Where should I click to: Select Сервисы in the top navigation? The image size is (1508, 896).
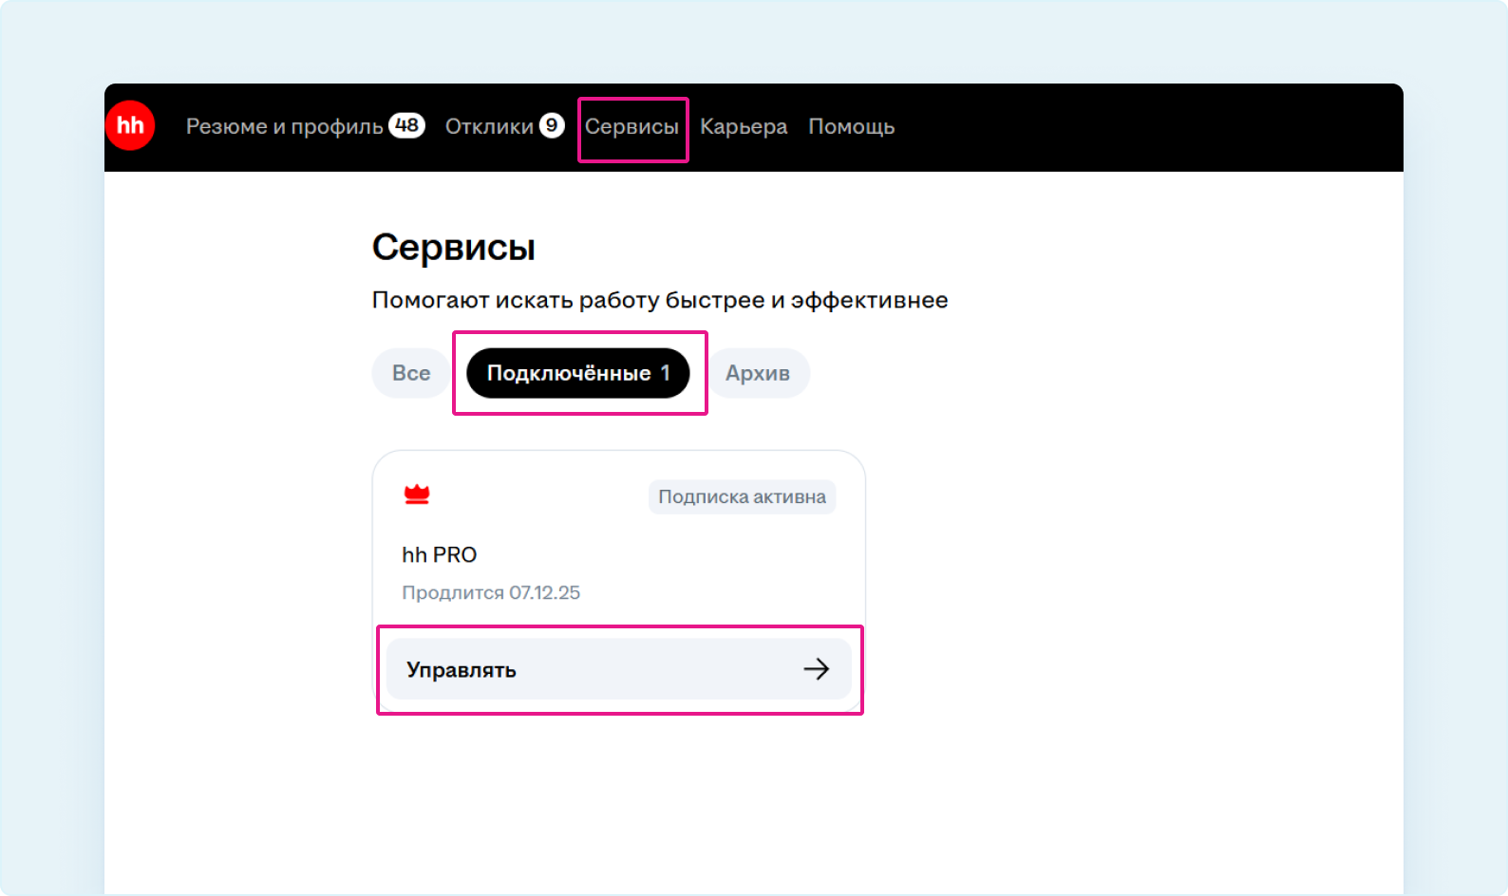click(x=631, y=127)
